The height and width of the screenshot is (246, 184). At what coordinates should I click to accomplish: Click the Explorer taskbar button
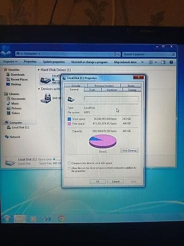point(19,219)
